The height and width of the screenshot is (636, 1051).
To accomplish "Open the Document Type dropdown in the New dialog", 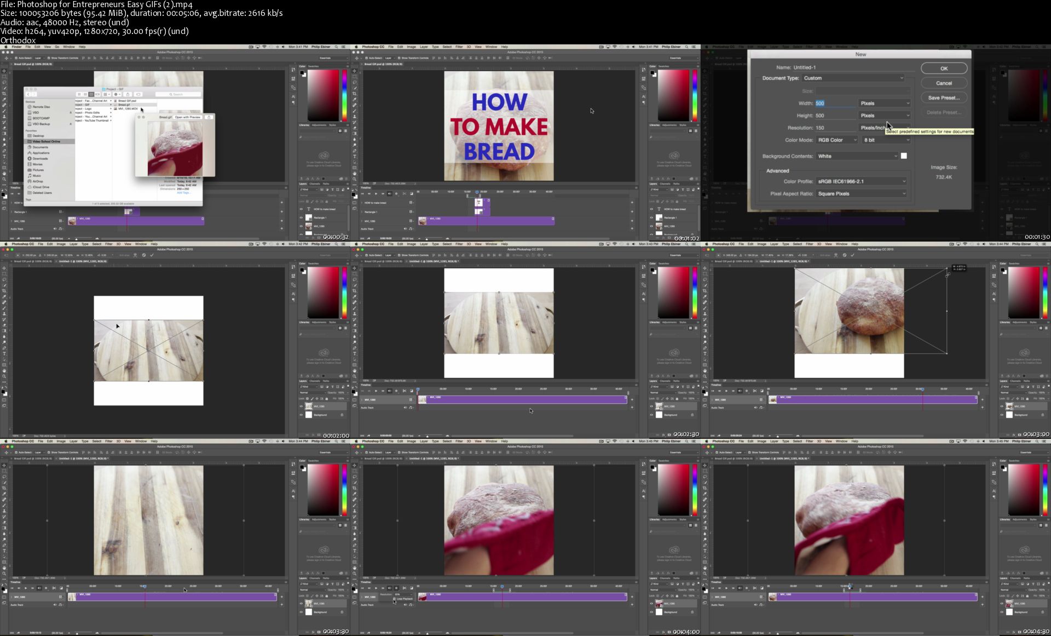I will [853, 78].
